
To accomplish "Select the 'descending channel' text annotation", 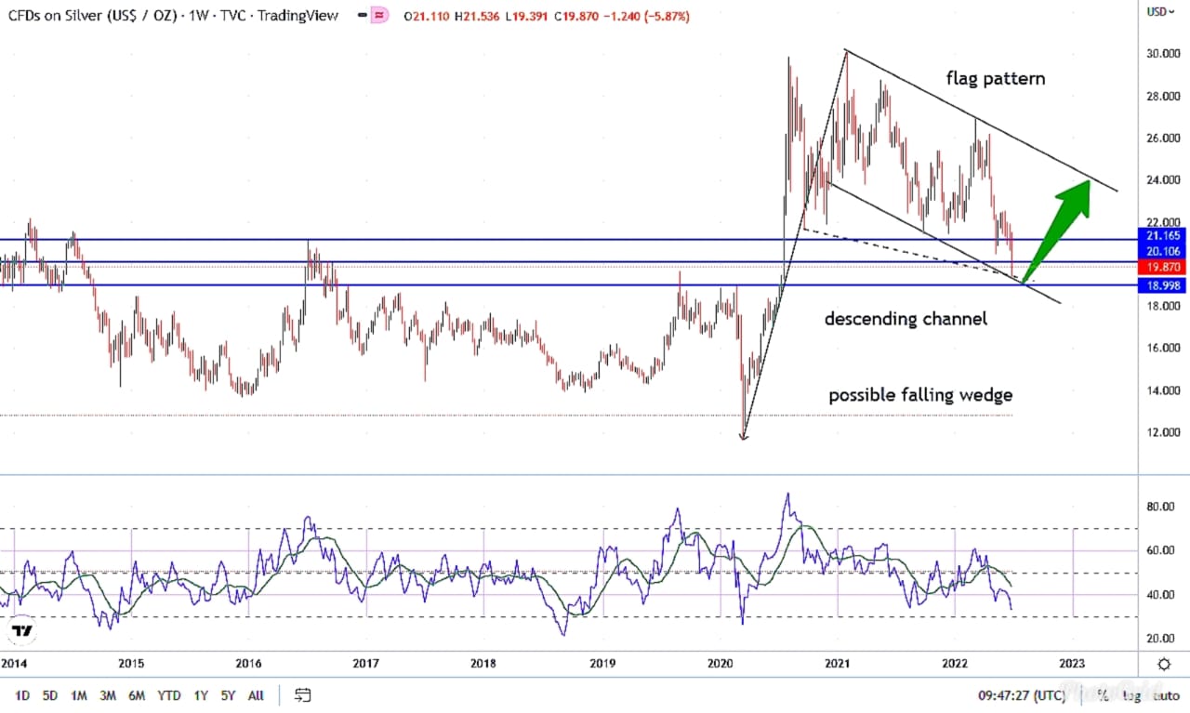I will 906,319.
